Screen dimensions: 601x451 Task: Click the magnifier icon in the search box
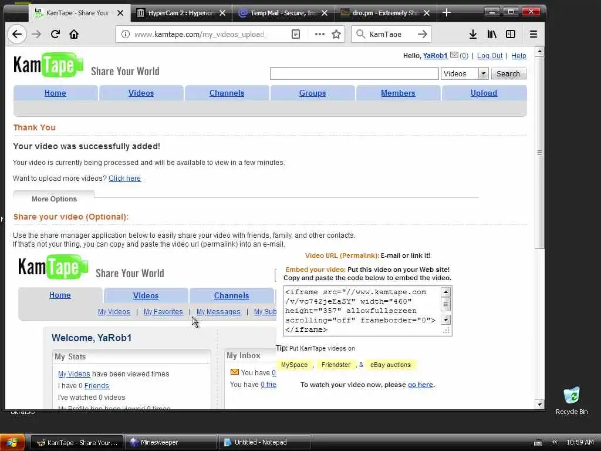pos(360,34)
